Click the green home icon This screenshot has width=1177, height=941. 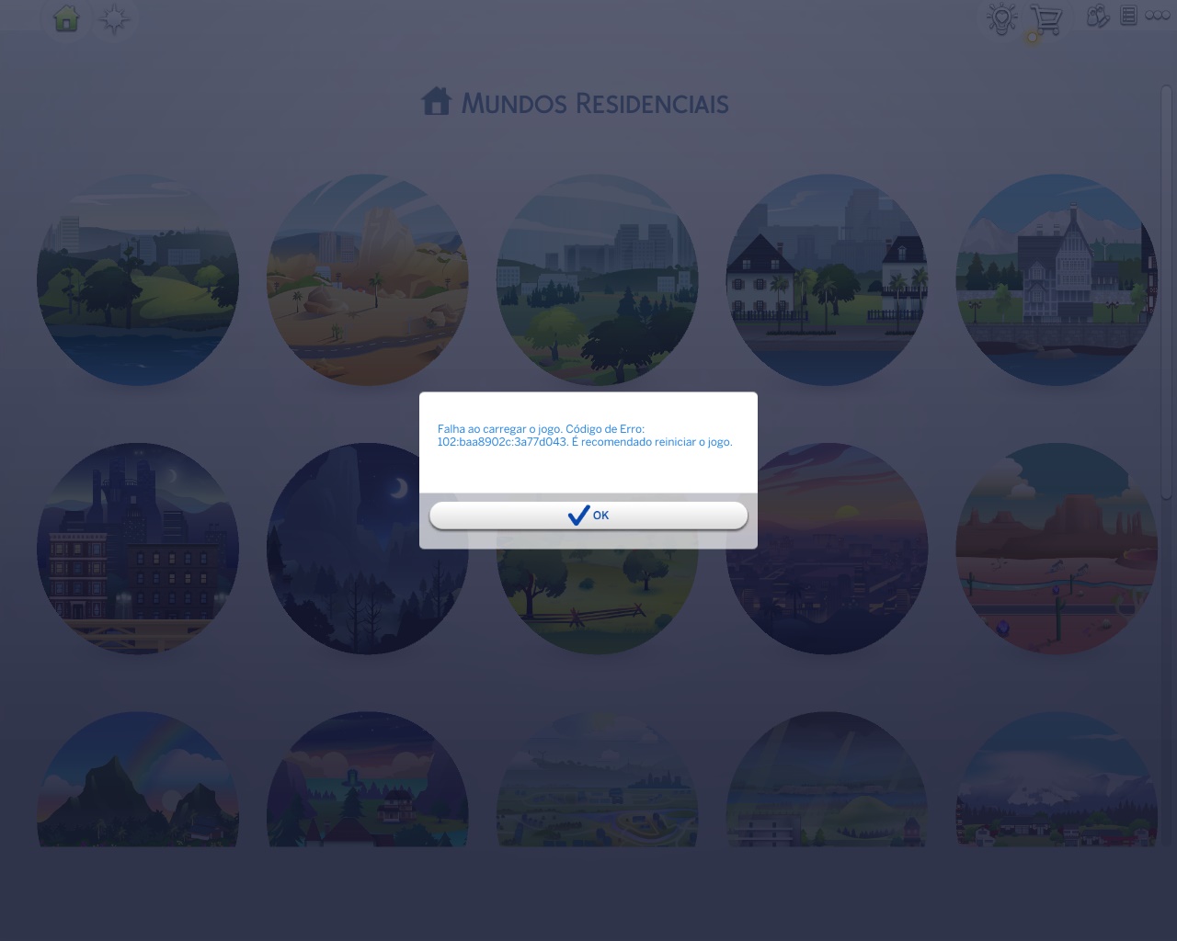(x=66, y=18)
